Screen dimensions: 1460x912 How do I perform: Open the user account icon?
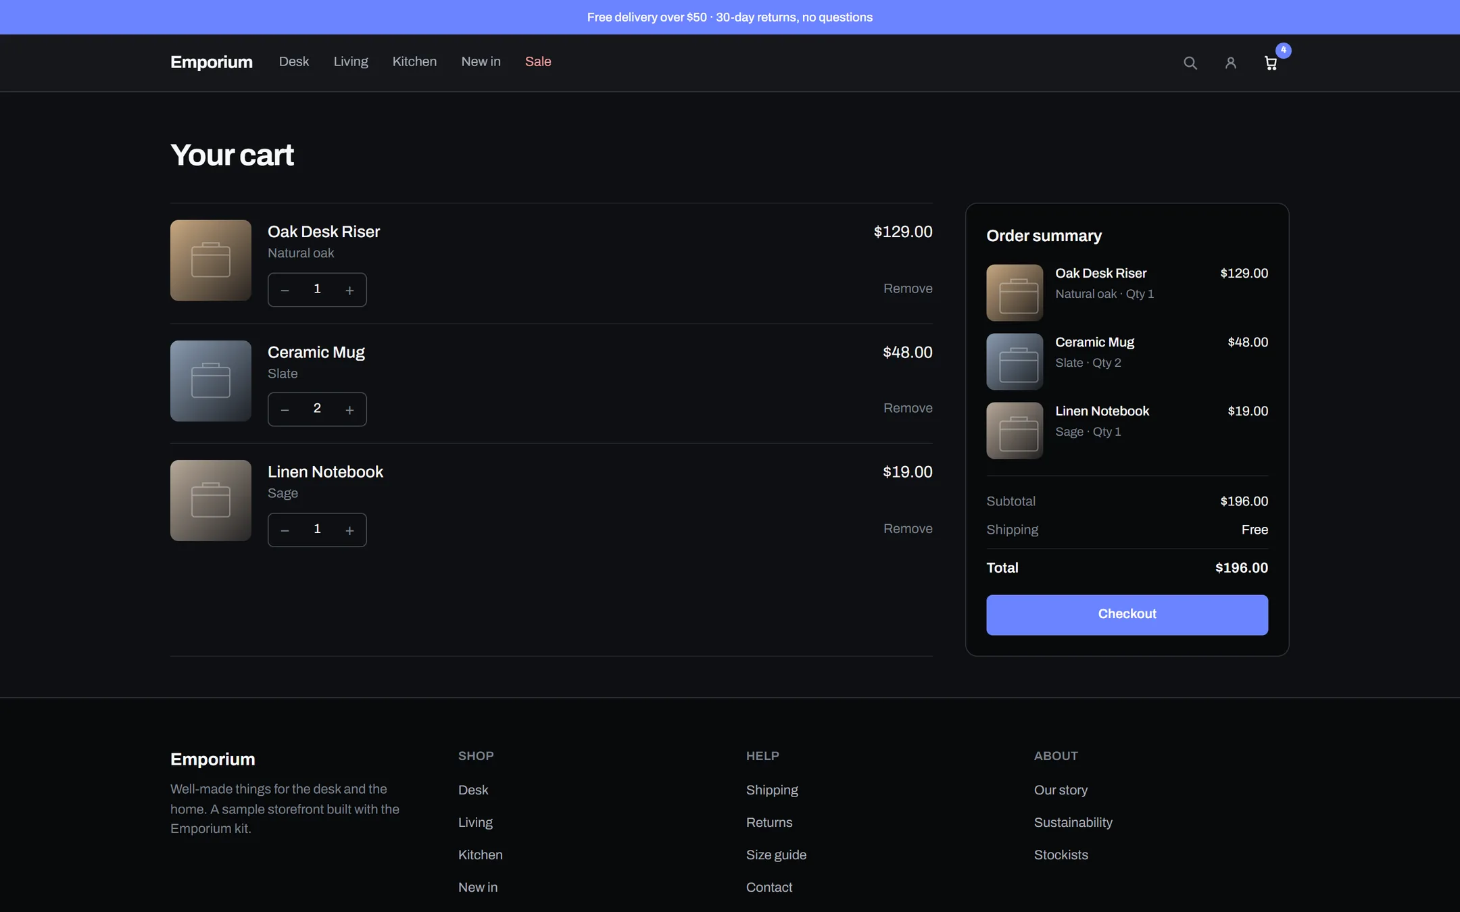(x=1231, y=63)
